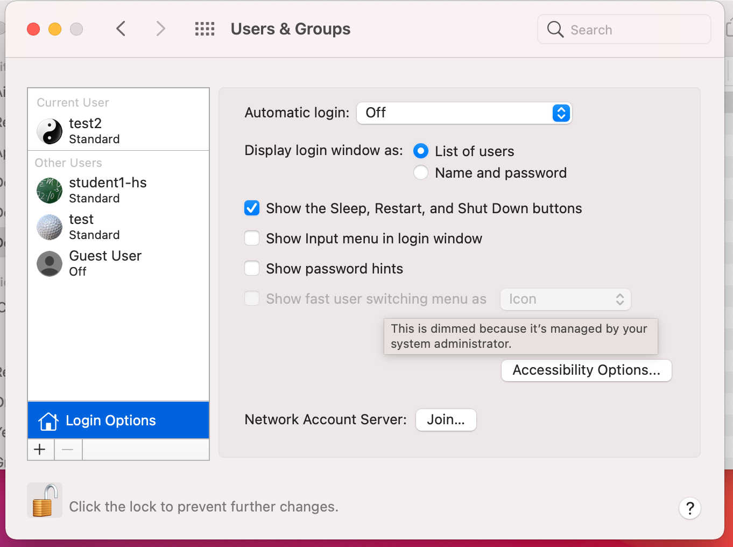Screen dimensions: 733x547
Task: Click Join for Network Account Server
Action: [446, 420]
